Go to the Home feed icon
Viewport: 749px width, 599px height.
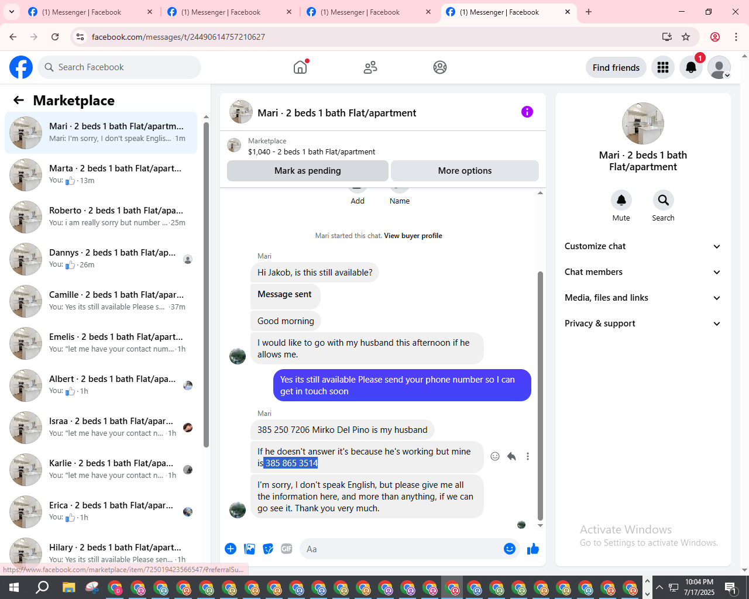(x=300, y=67)
